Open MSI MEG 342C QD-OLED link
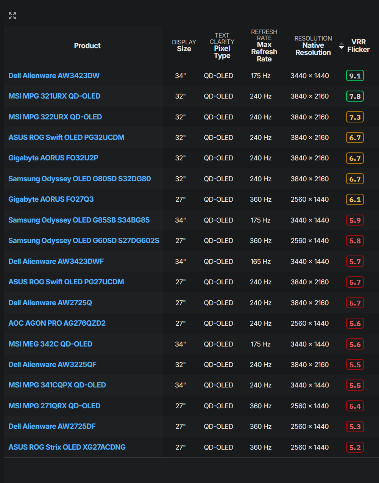The width and height of the screenshot is (379, 483). (50, 344)
